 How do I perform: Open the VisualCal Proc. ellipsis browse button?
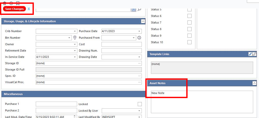click(140, 82)
